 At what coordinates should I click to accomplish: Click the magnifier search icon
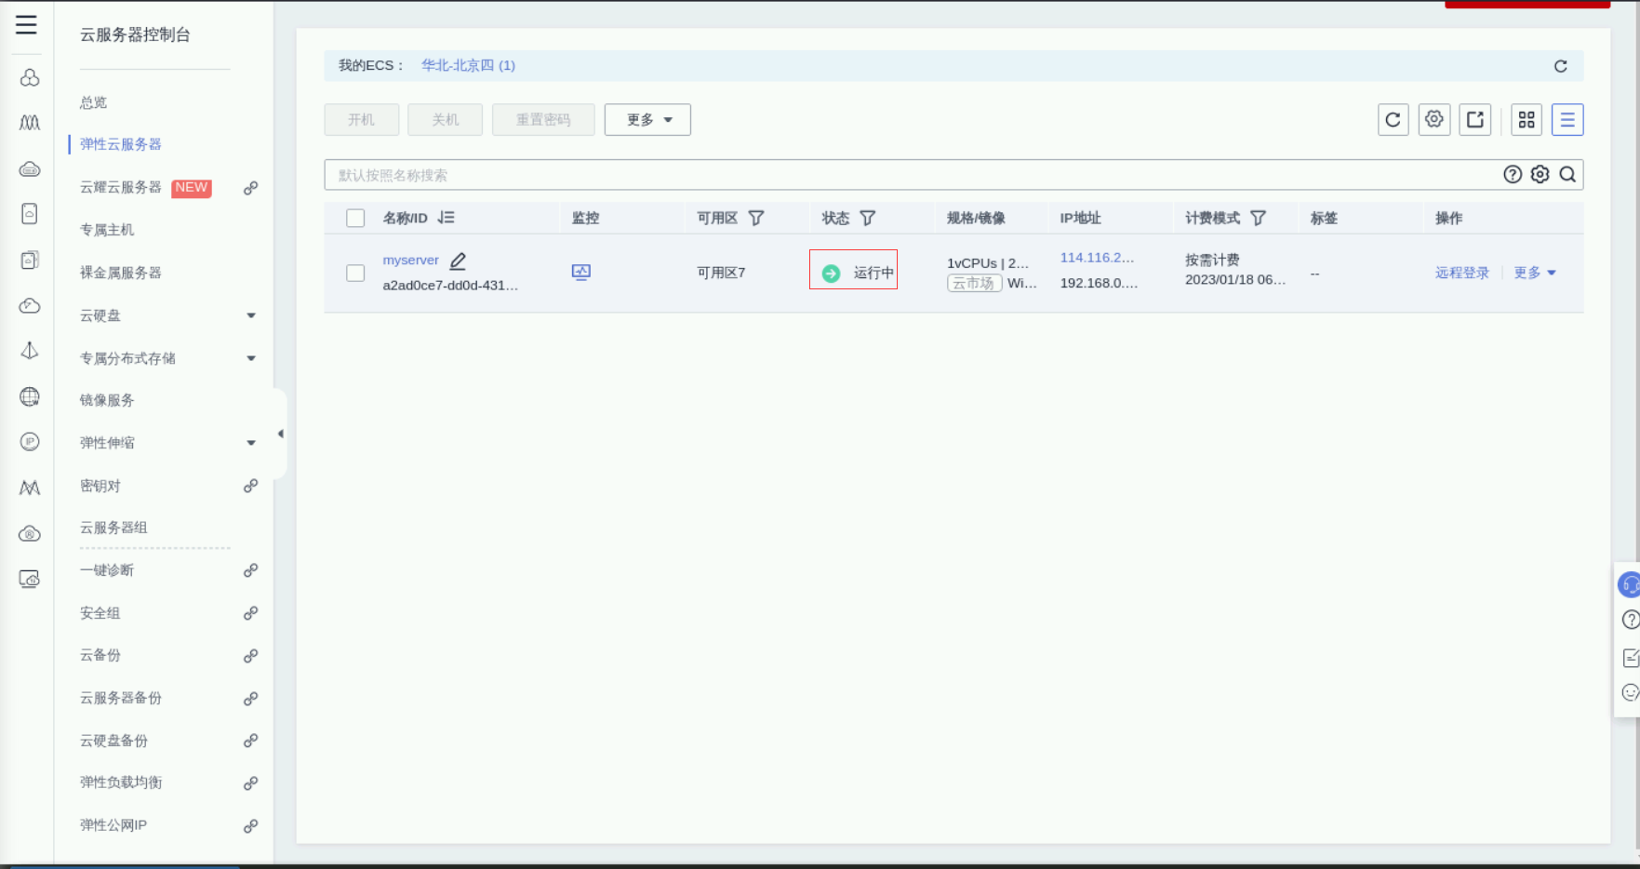[x=1567, y=175]
